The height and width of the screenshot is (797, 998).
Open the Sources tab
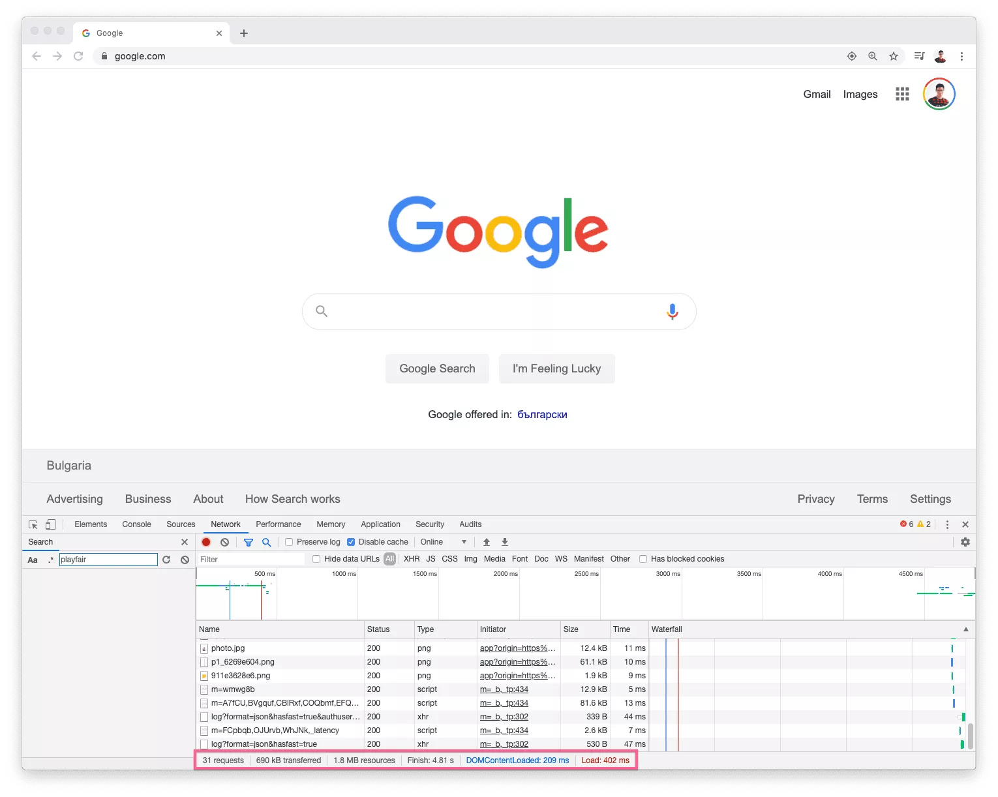pyautogui.click(x=181, y=524)
